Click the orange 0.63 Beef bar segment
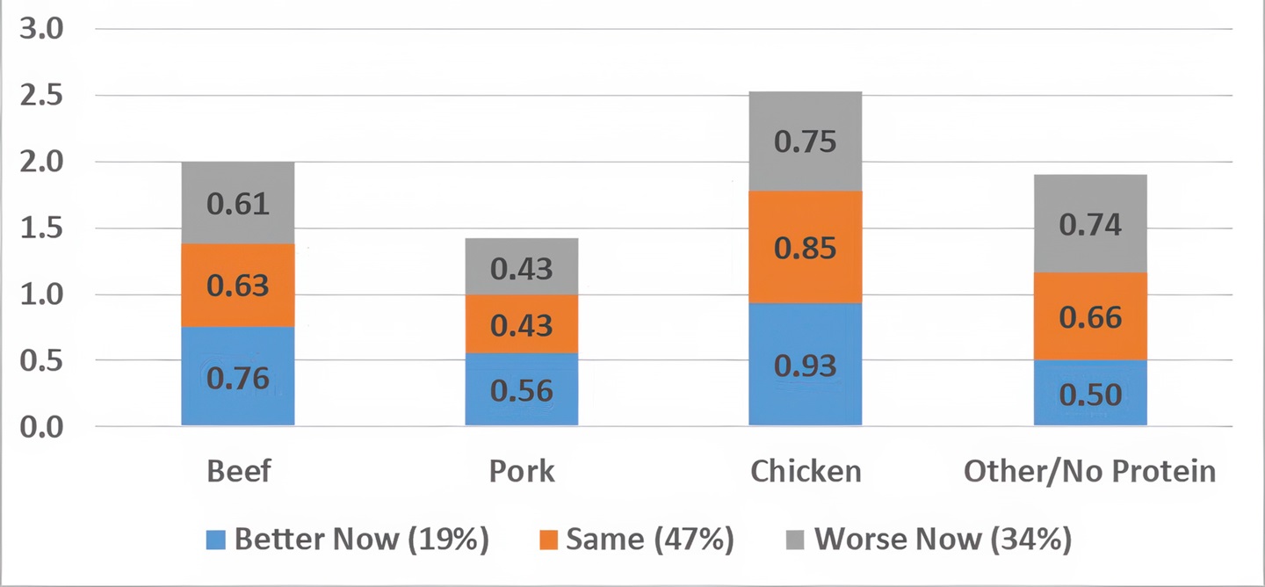The width and height of the screenshot is (1265, 587). 238,286
